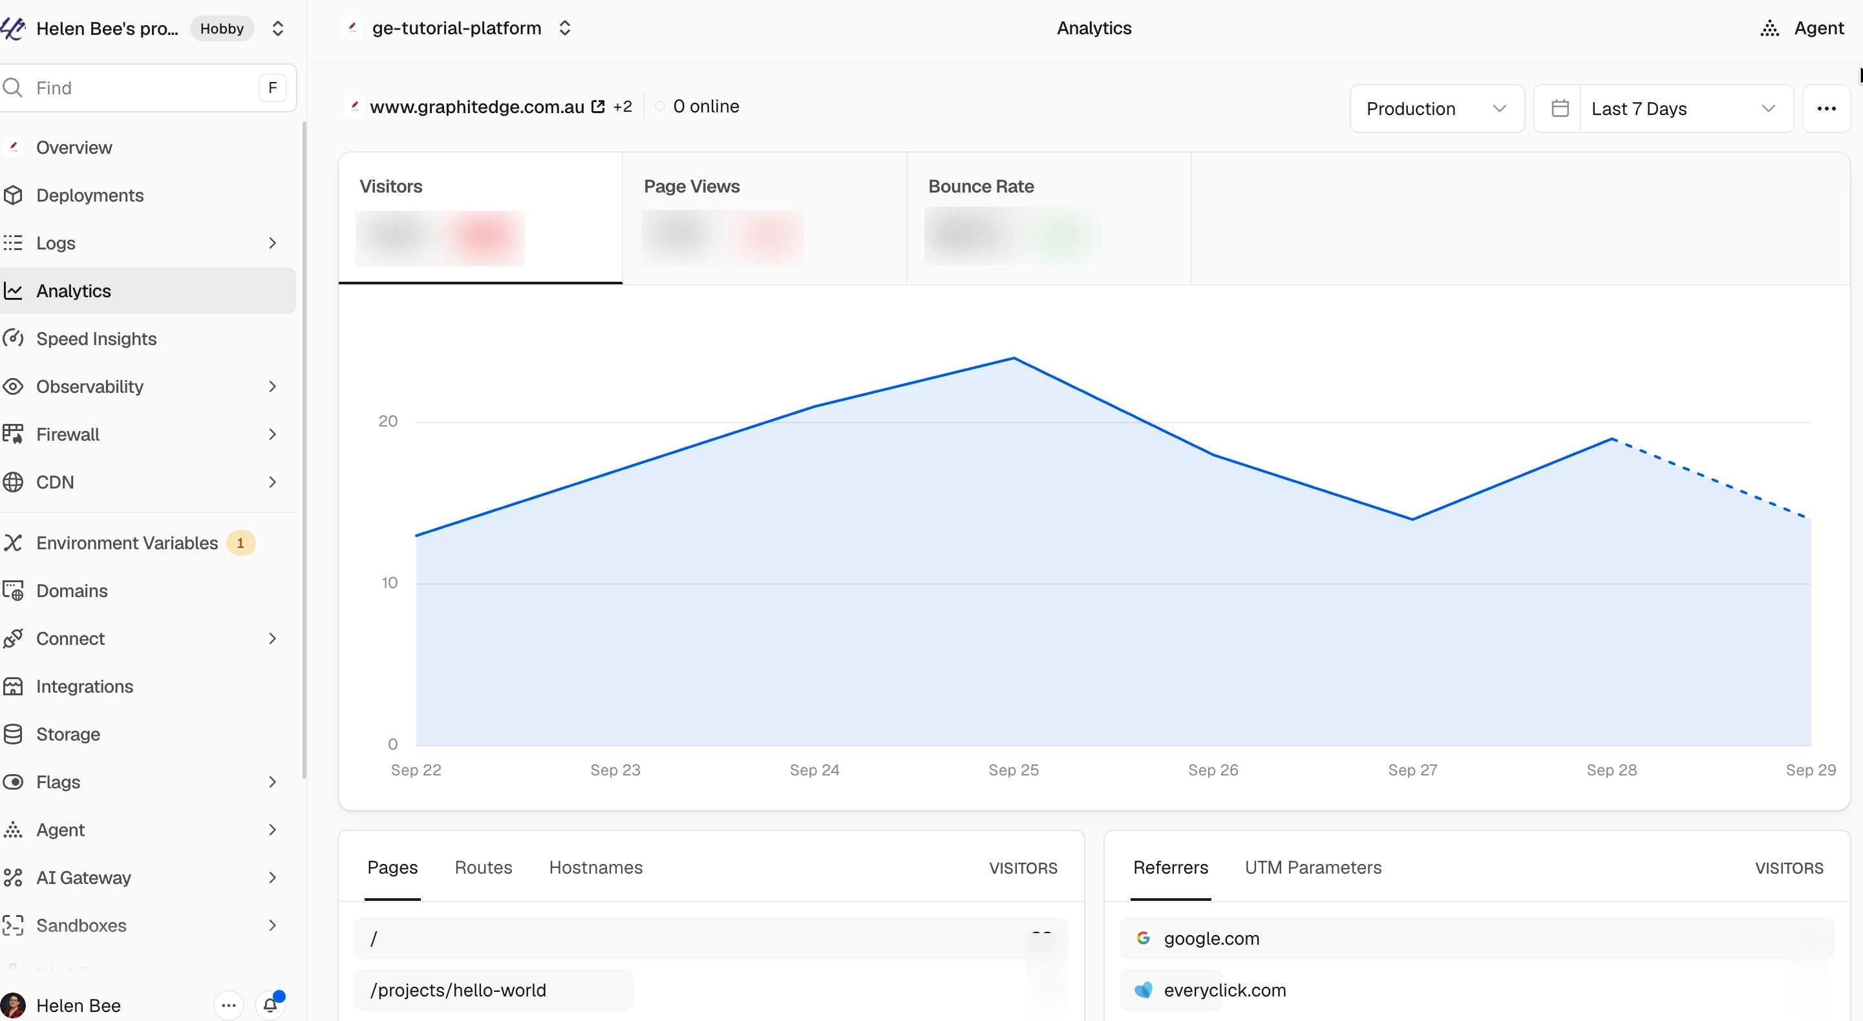Click the Helen Bee avatar
The width and height of the screenshot is (1863, 1021).
[x=13, y=1005]
